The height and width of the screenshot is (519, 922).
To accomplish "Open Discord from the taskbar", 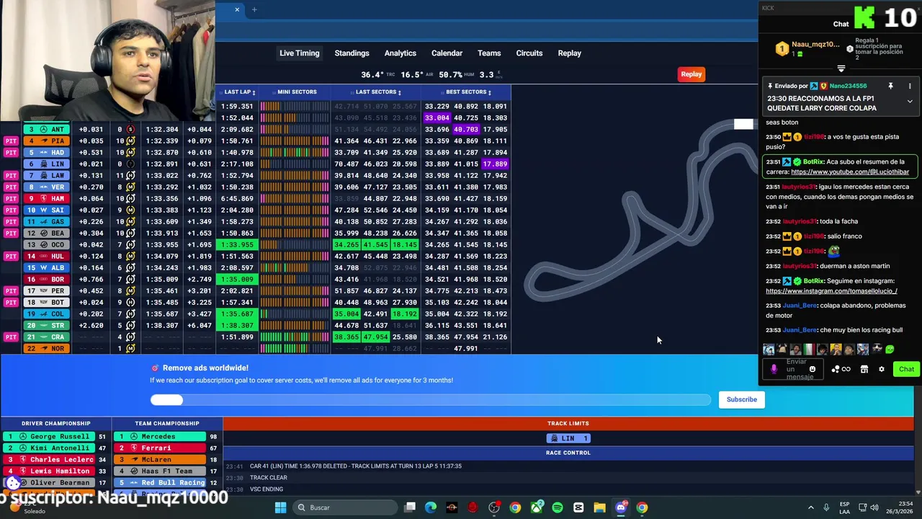I will 621,507.
